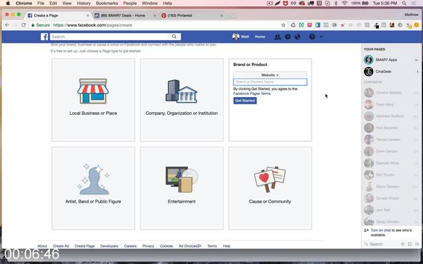Click the Privacy footer link
423x264 pixels.
coord(148,246)
